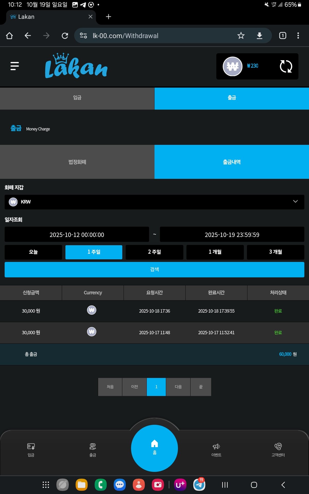This screenshot has width=309, height=494.
Task: Open the hamburger side menu
Action: click(x=15, y=66)
